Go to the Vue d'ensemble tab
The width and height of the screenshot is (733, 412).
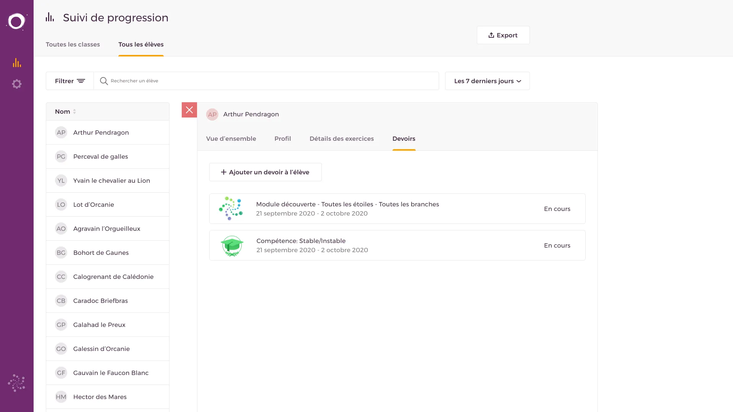coord(231,138)
